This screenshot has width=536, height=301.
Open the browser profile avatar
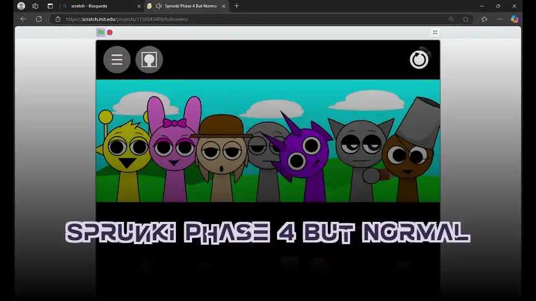(21, 6)
